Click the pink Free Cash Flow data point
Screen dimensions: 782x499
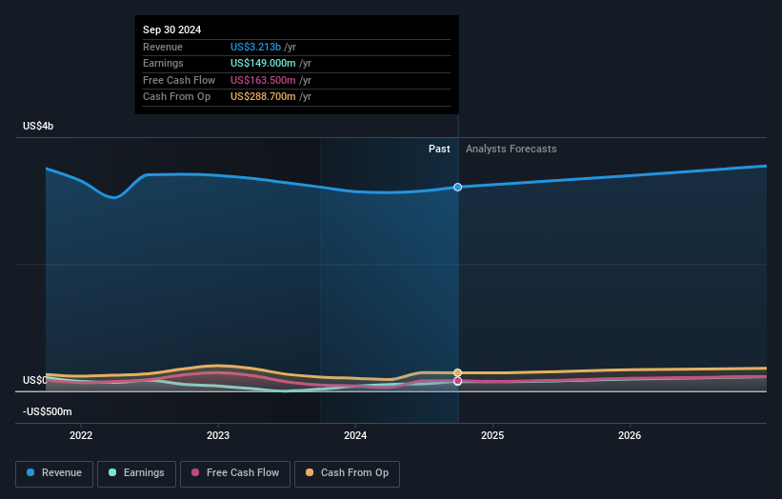(x=457, y=381)
